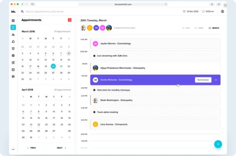The height and width of the screenshot is (156, 236).
Task: Click Re-Schedule on Hunter Richards appointment
Action: pos(203,80)
